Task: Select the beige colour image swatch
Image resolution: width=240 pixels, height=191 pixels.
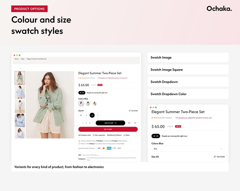Action: (95, 103)
